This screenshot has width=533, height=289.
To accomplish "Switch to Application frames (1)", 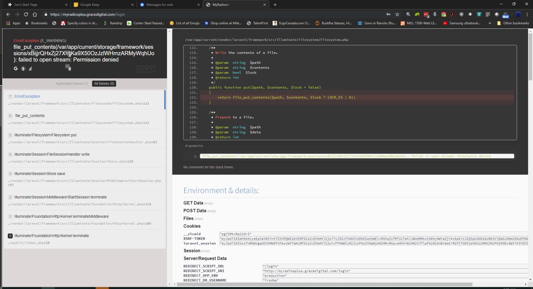I will (71, 83).
